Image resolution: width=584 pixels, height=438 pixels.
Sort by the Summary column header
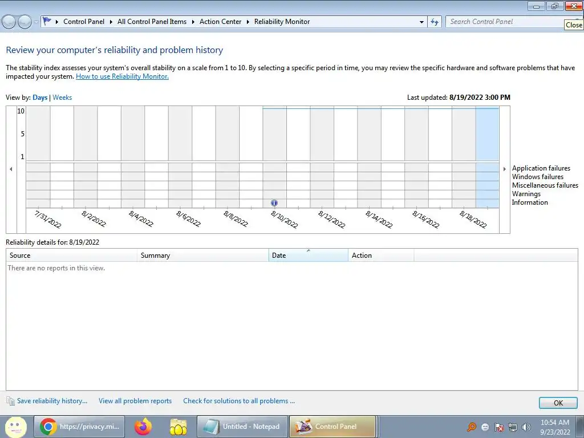tap(202, 255)
